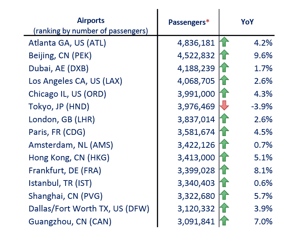
Task: Click the green arrow for London LHR
Action: point(224,119)
